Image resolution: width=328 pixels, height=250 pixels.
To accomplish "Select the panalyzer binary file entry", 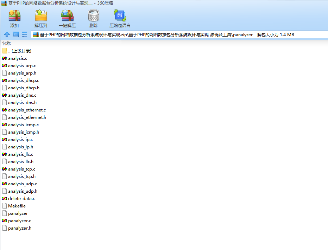I will coord(15,213).
